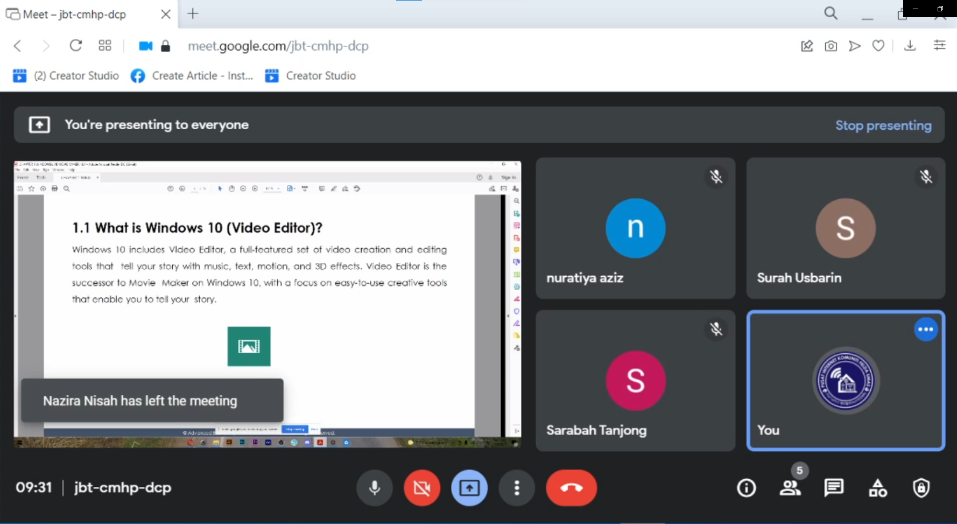Turn the camera back on

(x=422, y=488)
